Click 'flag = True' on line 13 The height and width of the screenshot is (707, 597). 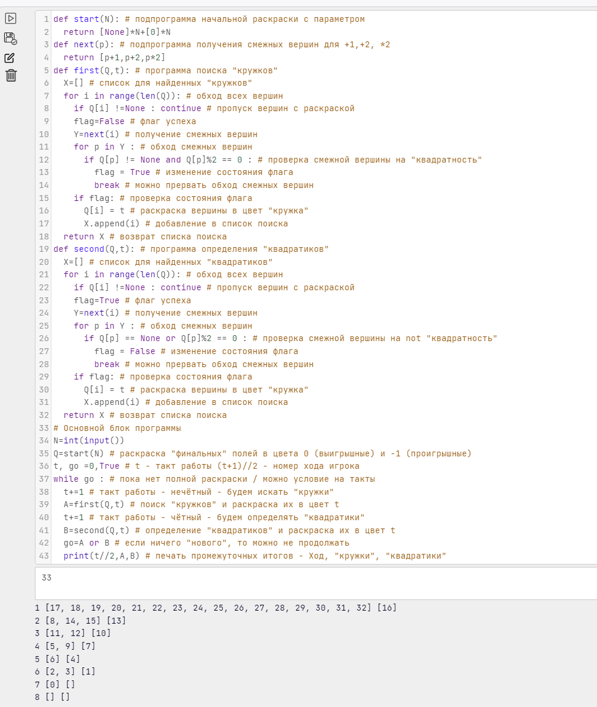(x=122, y=172)
